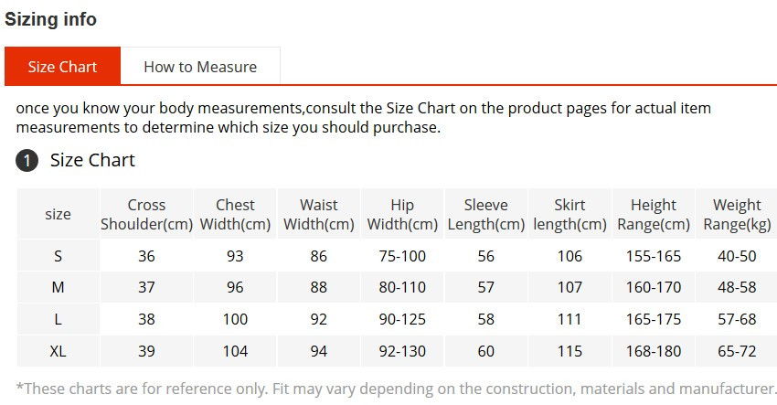
Task: Click the Size Chart section title
Action: pos(92,160)
